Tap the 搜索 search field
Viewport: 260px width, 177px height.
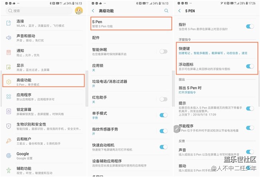[39, 11]
